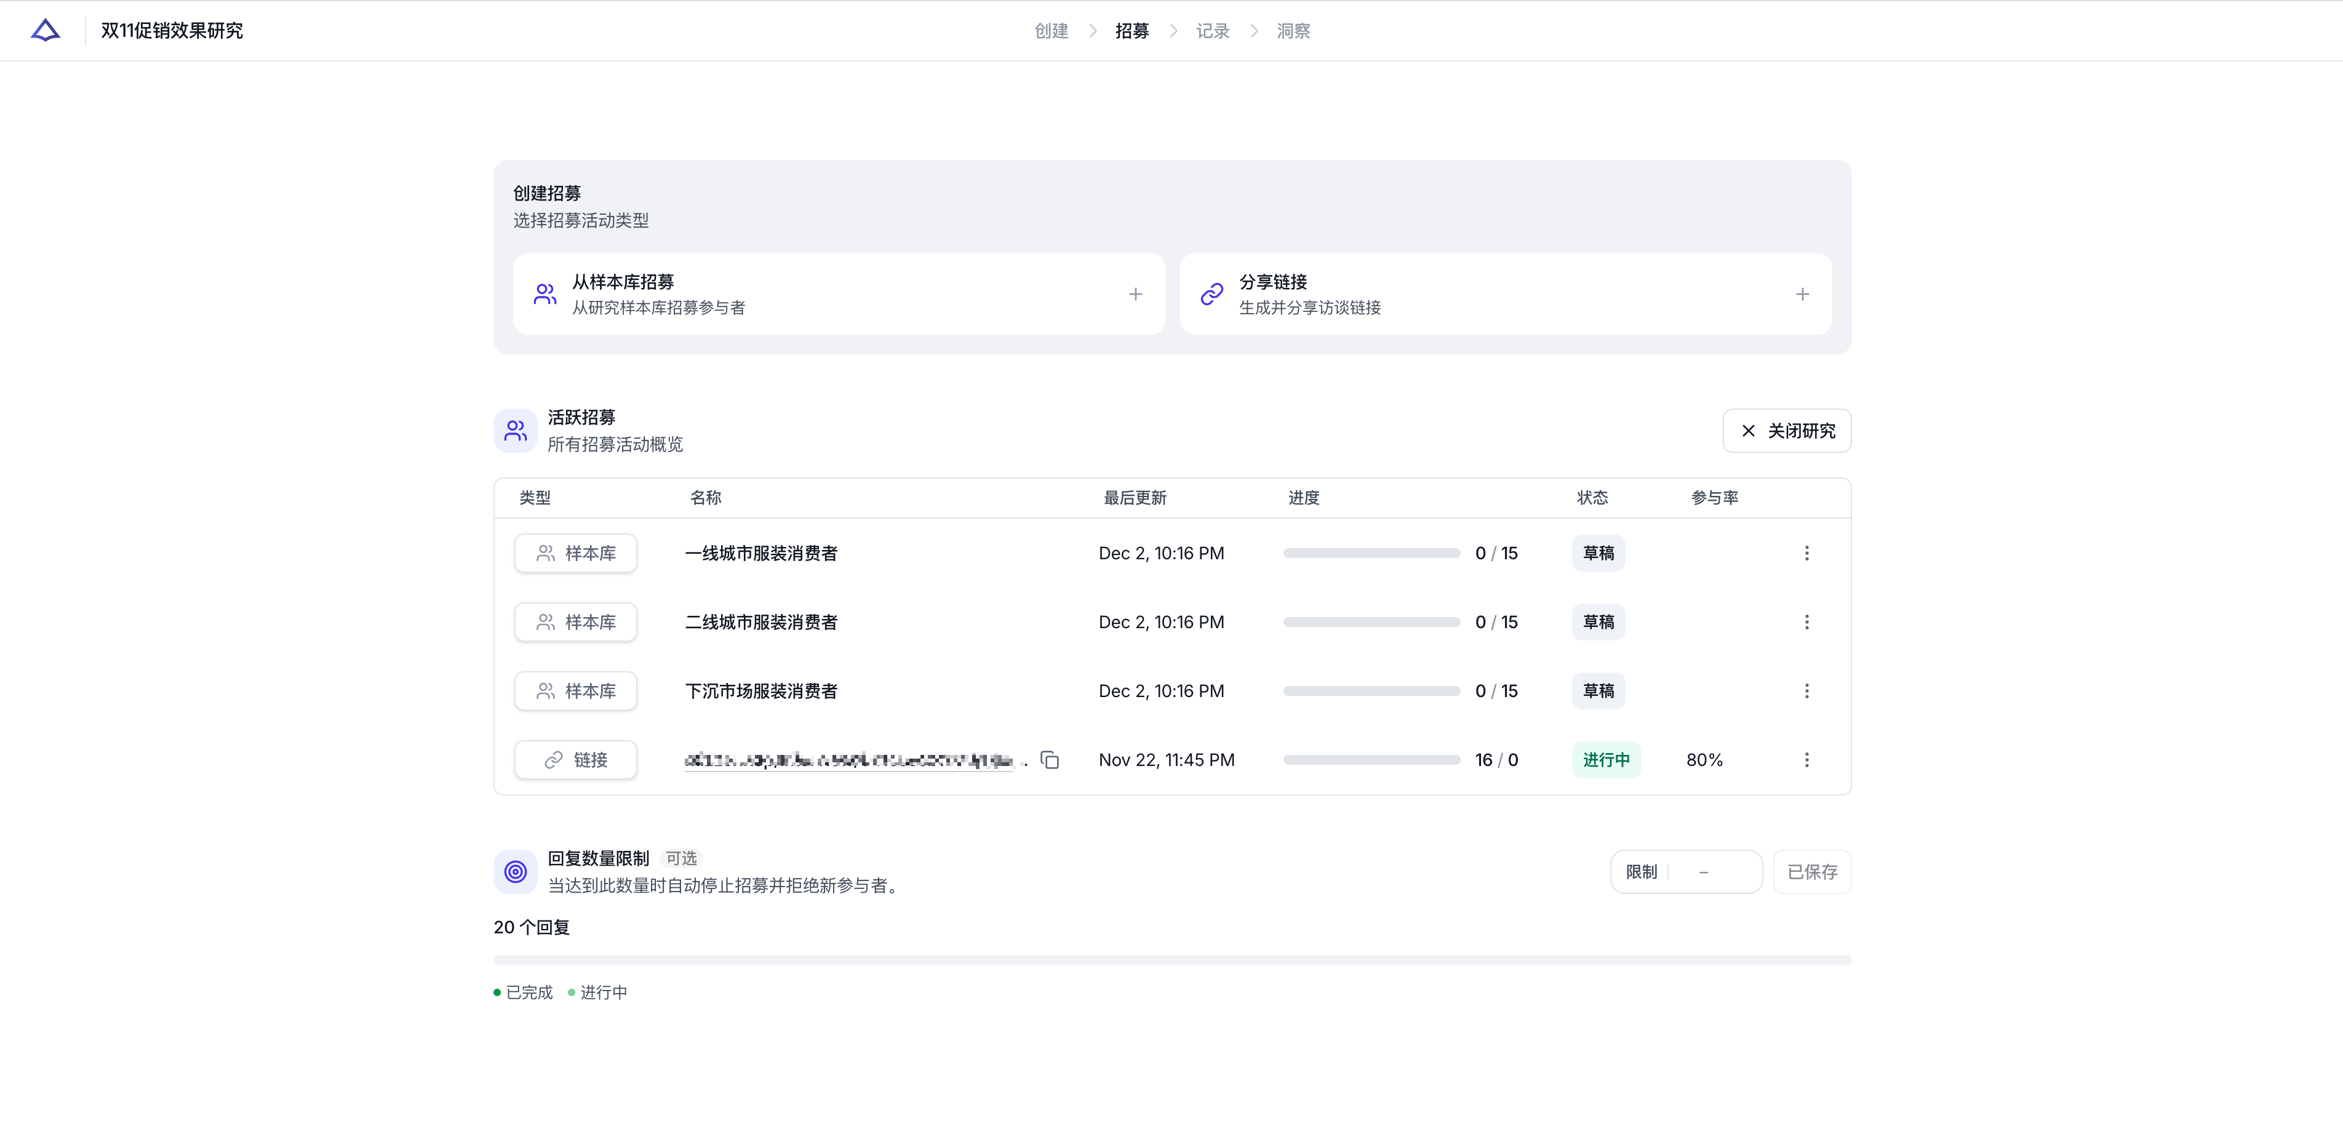
Task: Click the 样本库 tag of 一线城市服装消费者
Action: [576, 553]
